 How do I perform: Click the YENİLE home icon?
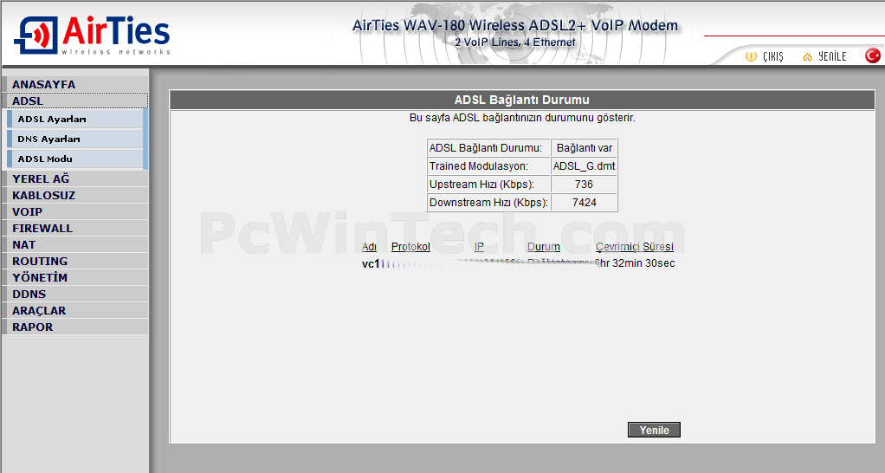808,57
